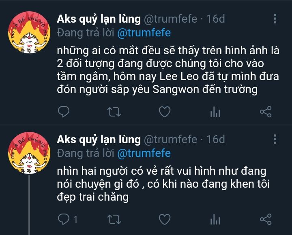Open Aks quỷ lạn lùng name in second tweet

[x=99, y=140]
